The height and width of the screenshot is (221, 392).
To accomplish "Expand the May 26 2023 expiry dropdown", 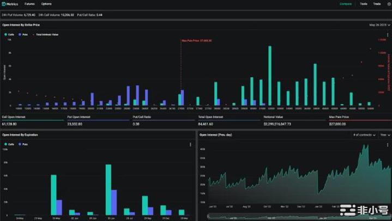I will tap(379, 25).
